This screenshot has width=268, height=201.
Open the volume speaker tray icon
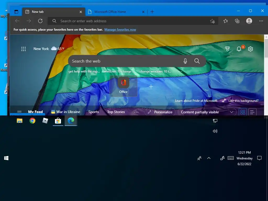tap(215, 131)
